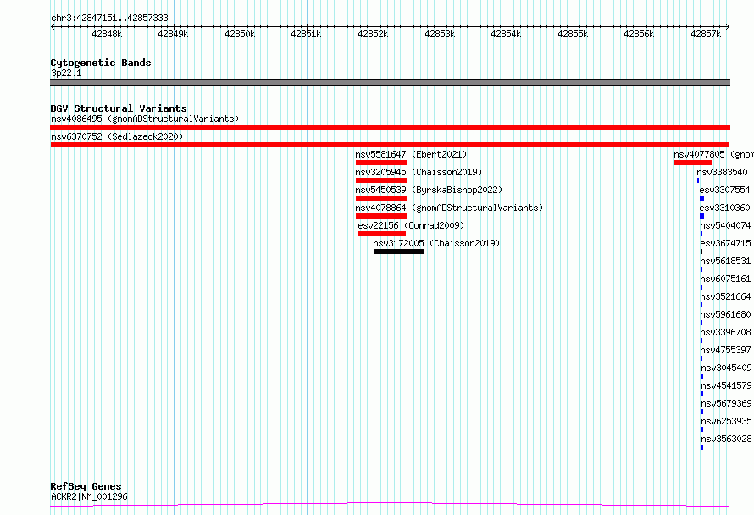Open variant nsv3172005 (Chaisson2019)
The image size is (754, 515).
coord(436,243)
